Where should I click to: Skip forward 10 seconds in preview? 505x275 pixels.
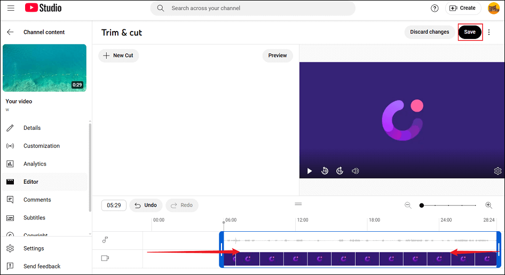(x=340, y=171)
